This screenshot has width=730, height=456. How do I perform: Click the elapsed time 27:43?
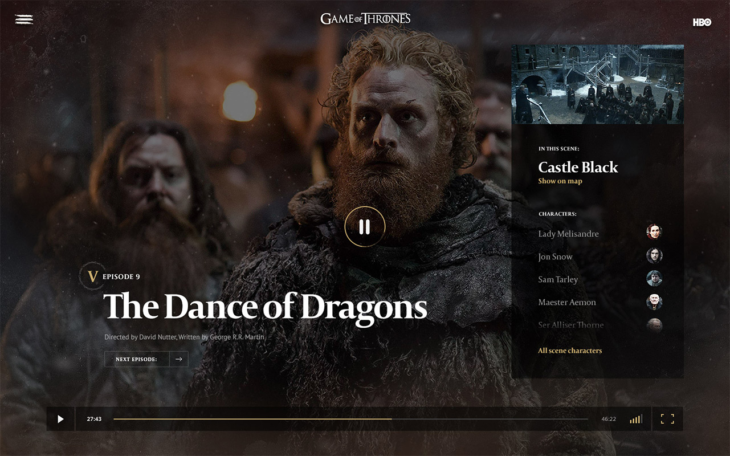tap(94, 419)
